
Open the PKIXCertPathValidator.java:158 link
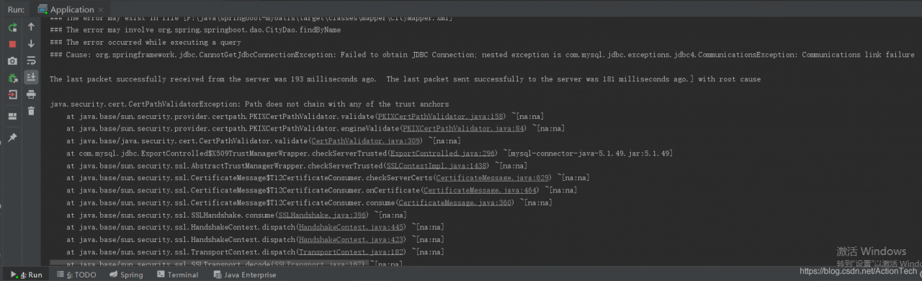click(441, 116)
